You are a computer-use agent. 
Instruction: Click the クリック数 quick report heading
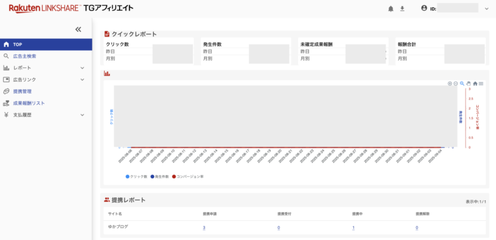[x=117, y=45]
